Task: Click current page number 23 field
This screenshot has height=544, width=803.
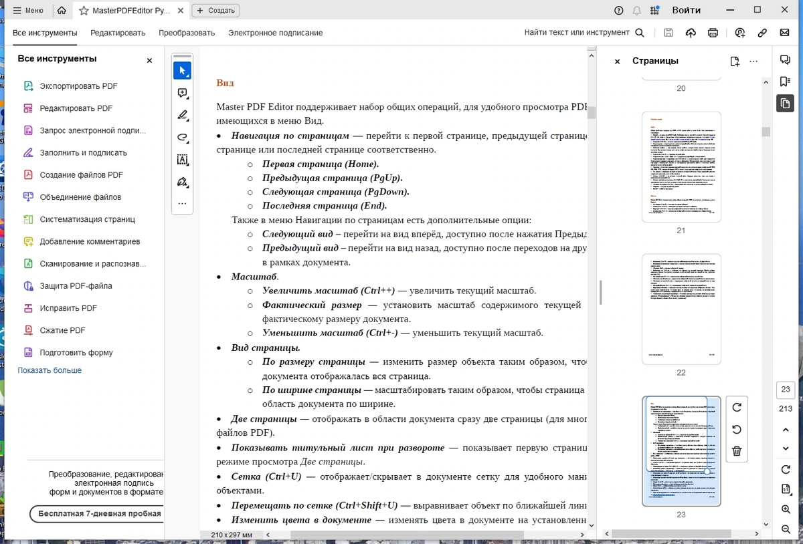Action: point(786,390)
